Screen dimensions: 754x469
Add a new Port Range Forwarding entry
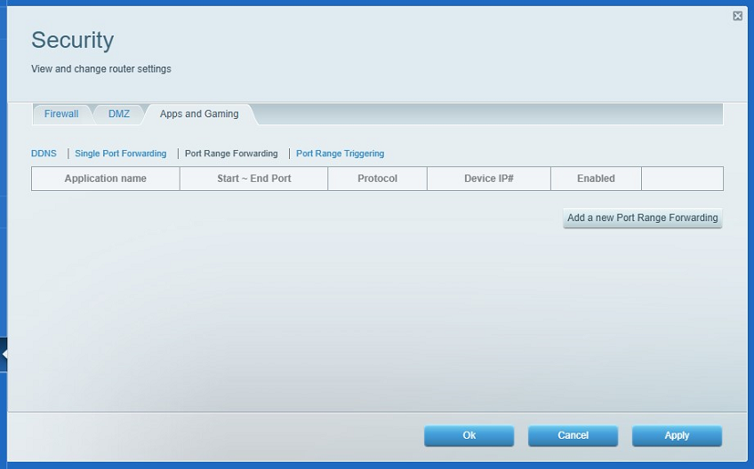coord(643,218)
